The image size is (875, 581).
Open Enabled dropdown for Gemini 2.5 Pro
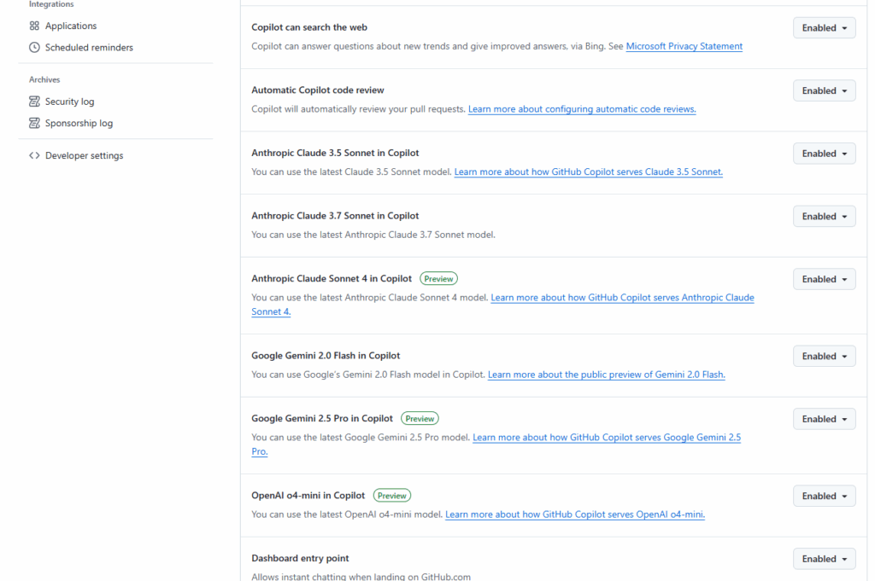(825, 420)
